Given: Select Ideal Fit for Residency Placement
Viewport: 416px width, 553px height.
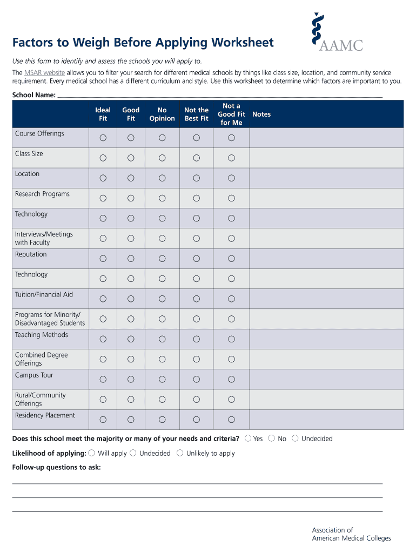Looking at the screenshot, I should pyautogui.click(x=103, y=420).
